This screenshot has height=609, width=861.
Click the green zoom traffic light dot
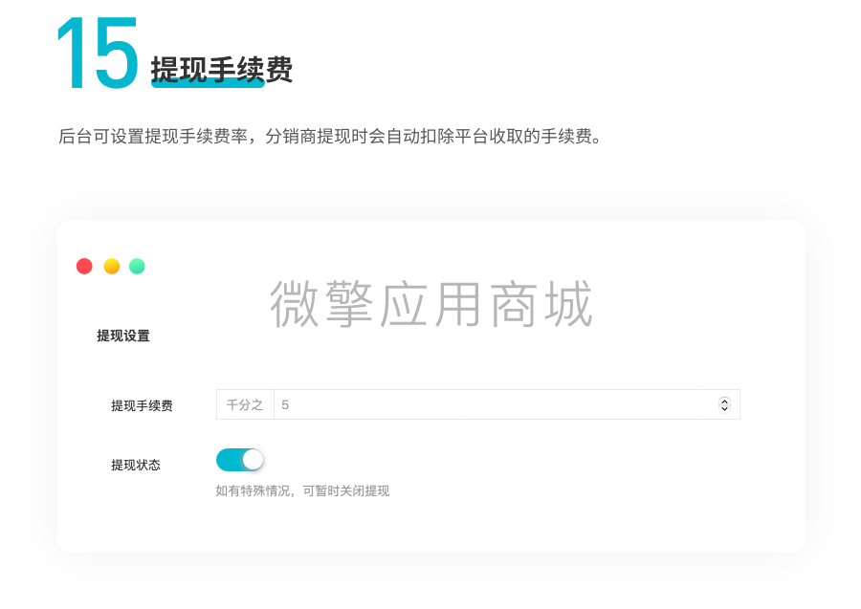pos(136,266)
